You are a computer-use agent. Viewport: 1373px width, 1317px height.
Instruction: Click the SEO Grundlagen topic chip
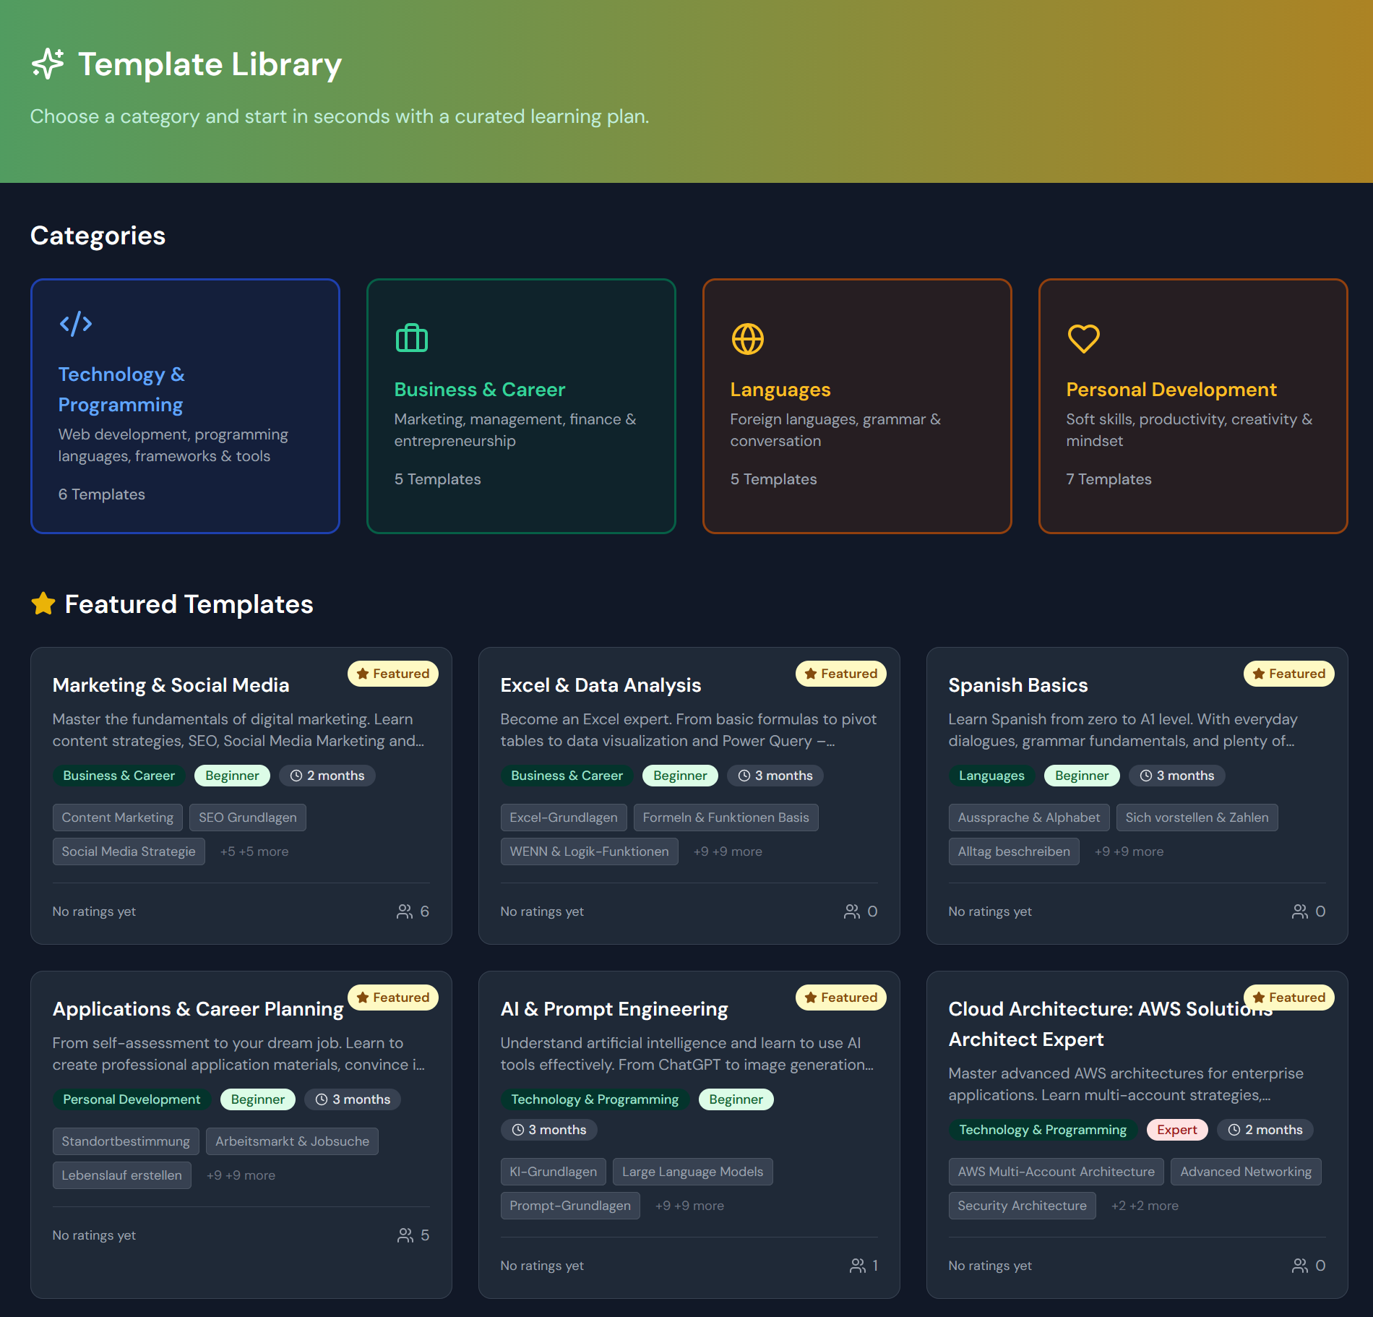pyautogui.click(x=248, y=818)
